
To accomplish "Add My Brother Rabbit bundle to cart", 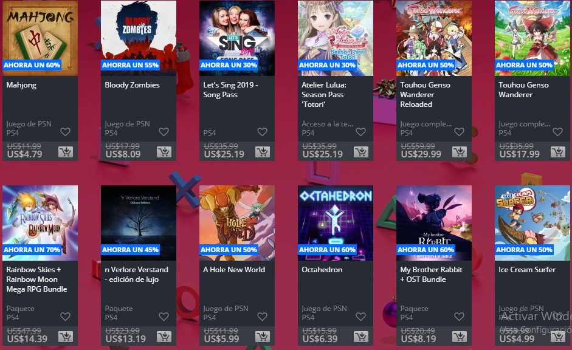I will click(x=460, y=337).
